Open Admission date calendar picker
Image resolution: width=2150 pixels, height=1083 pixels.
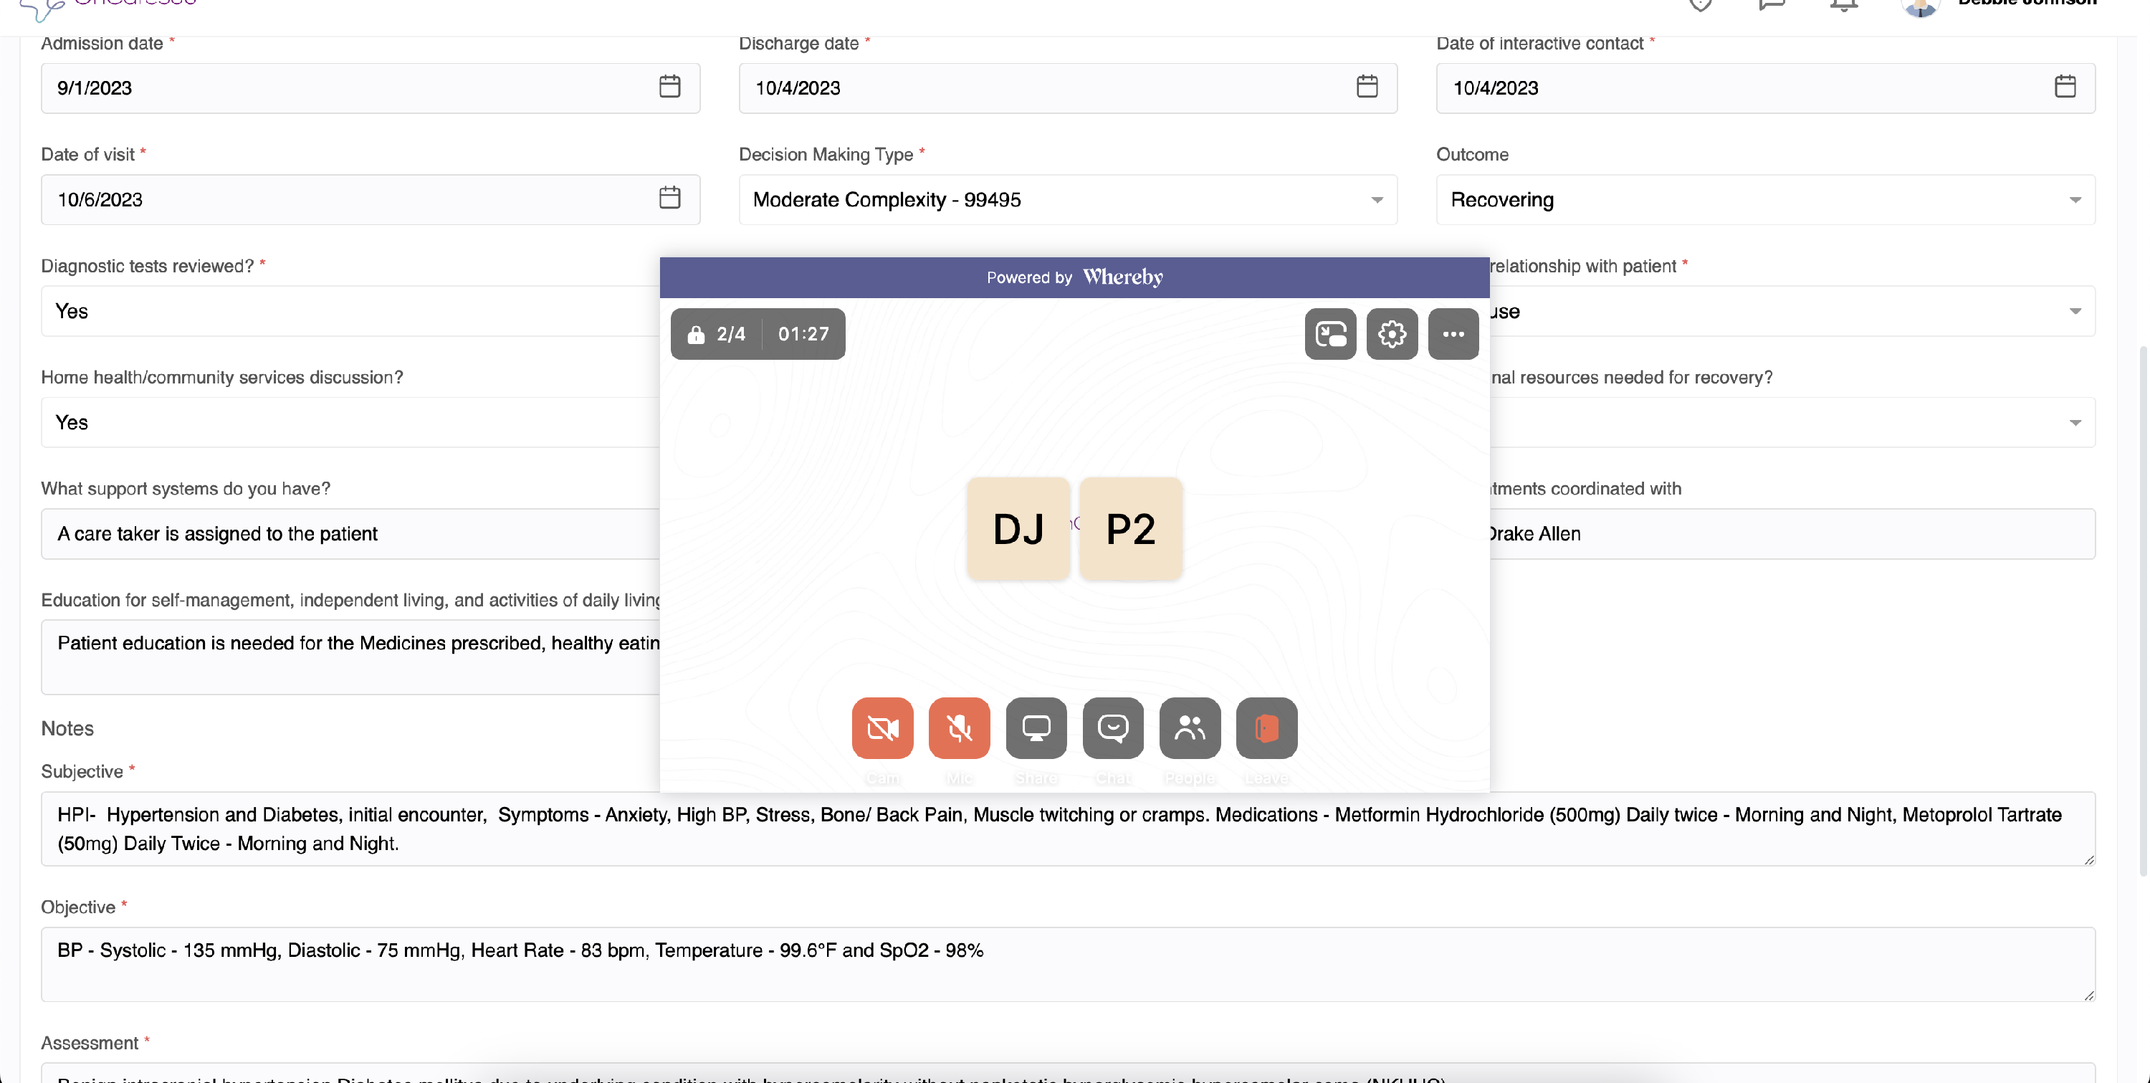(x=669, y=87)
